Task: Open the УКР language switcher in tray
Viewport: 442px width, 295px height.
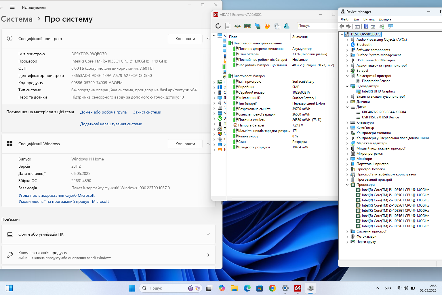Action: coord(388,288)
